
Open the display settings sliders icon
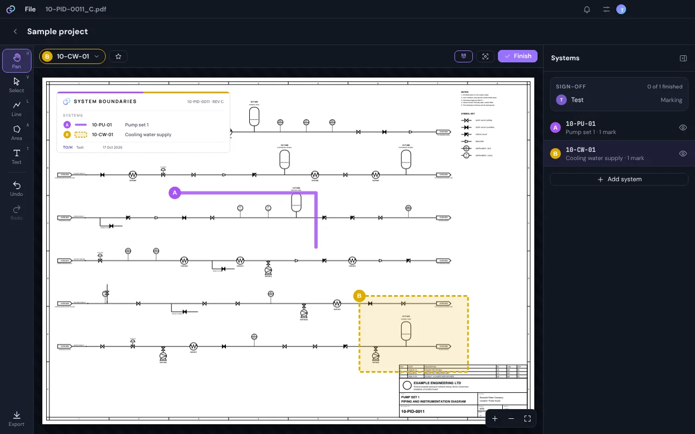point(606,9)
